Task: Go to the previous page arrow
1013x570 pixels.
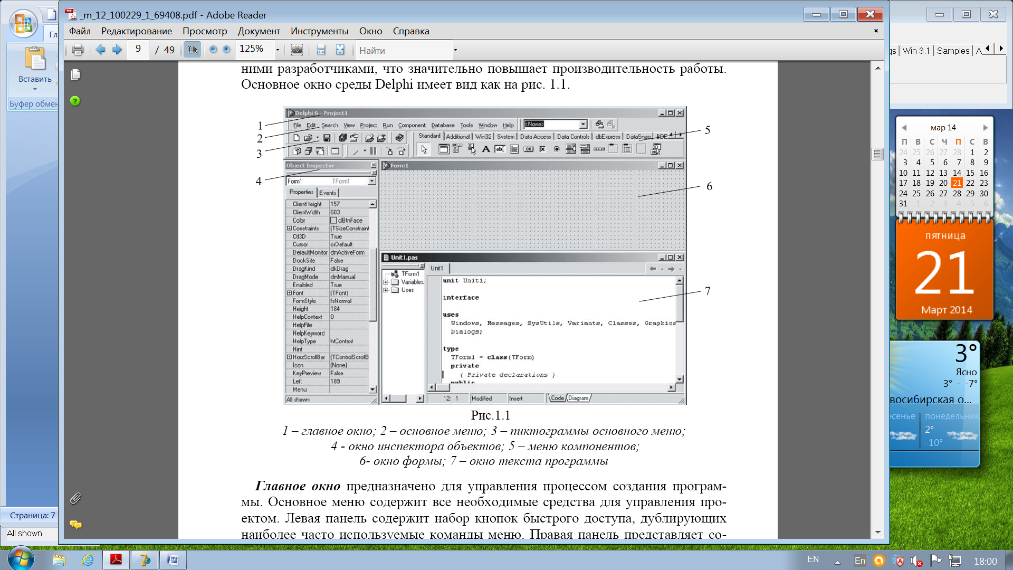Action: pyautogui.click(x=100, y=50)
